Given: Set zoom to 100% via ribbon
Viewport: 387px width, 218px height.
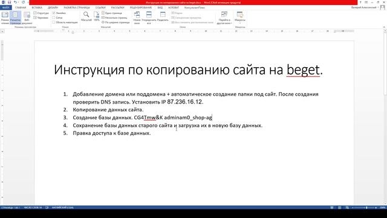Looking at the screenshot, I should (x=97, y=16).
